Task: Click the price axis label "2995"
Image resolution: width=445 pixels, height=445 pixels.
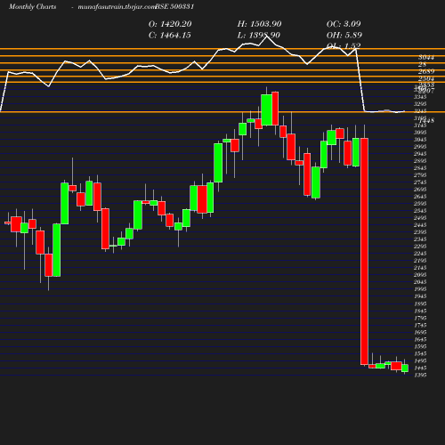Action: point(420,147)
